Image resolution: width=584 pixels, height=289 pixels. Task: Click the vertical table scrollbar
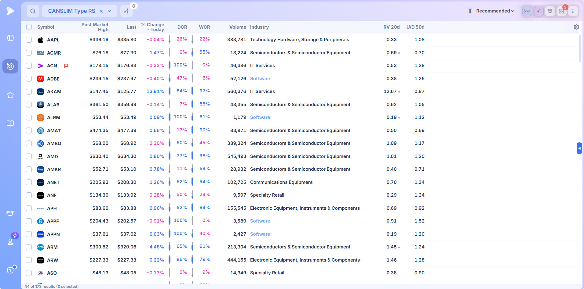pyautogui.click(x=580, y=49)
